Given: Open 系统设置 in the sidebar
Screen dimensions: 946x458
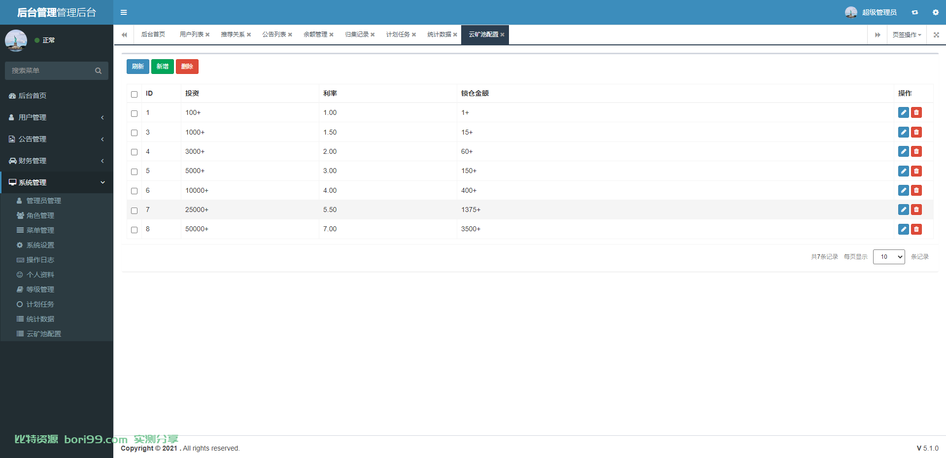Looking at the screenshot, I should click(x=57, y=245).
